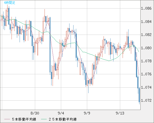This screenshot has height=123, width=154.
Task: Click the 1.086 price axis label
Action: (x=146, y=8)
